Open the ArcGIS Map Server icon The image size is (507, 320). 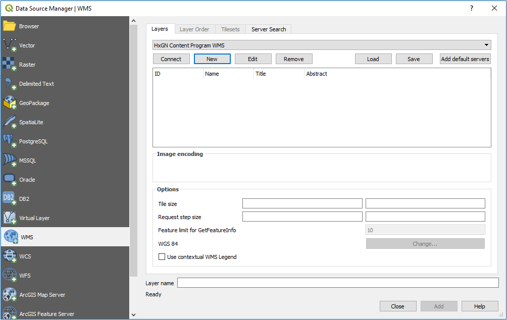10,295
